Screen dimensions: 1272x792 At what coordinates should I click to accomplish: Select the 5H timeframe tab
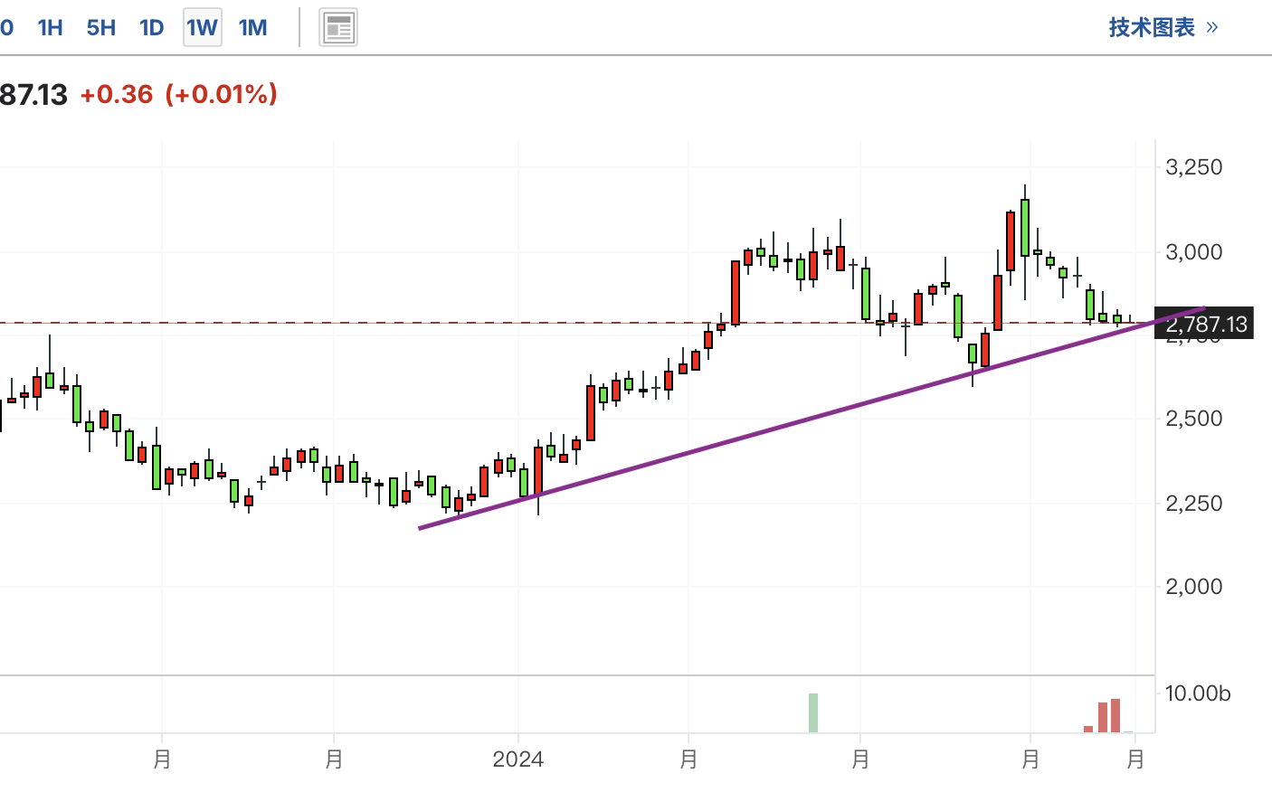pos(101,28)
